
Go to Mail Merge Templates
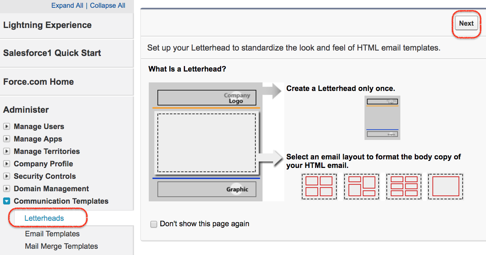[62, 246]
